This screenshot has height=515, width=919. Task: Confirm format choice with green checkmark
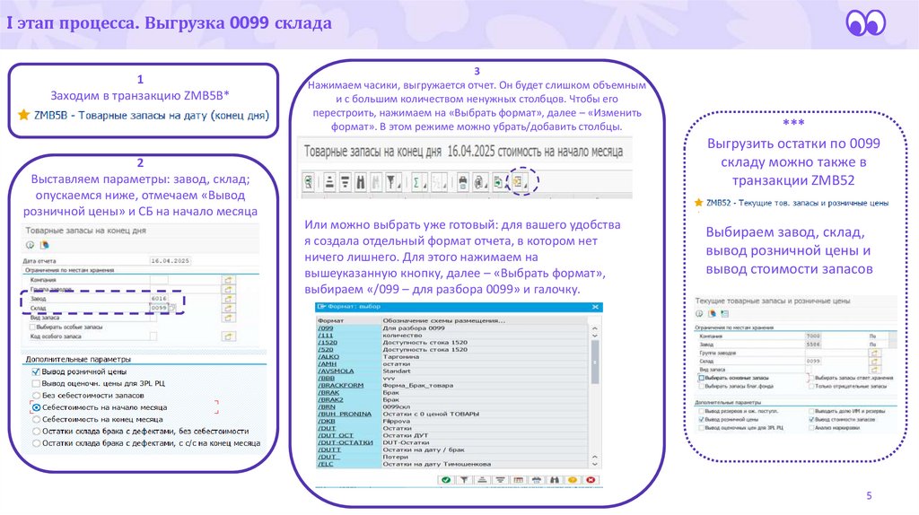tap(446, 480)
